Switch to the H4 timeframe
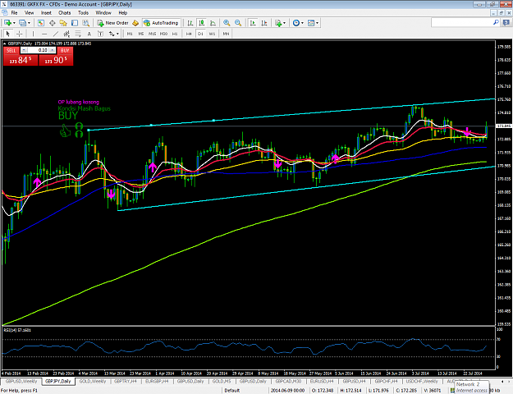 point(189,34)
